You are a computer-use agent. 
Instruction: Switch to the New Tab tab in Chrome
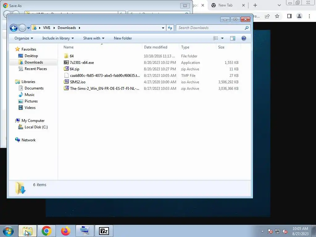pos(225,6)
